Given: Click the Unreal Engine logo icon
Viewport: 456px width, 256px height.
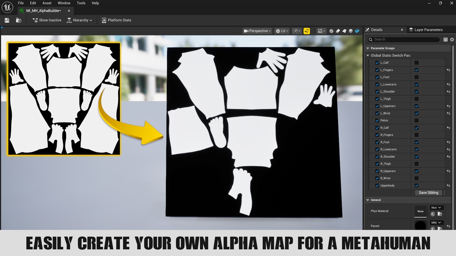Looking at the screenshot, I should point(7,7).
